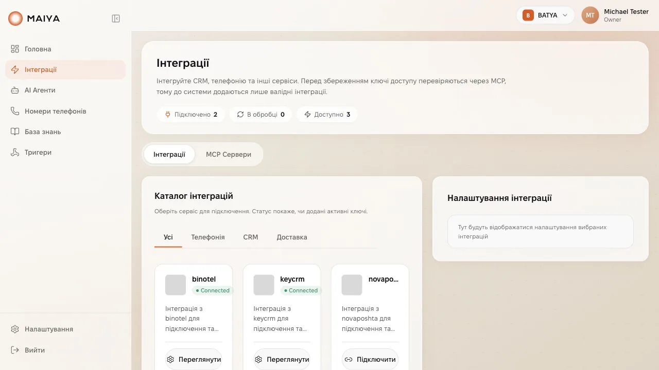The width and height of the screenshot is (659, 370).
Task: Open the BATYA workspace dropdown
Action: coord(545,15)
